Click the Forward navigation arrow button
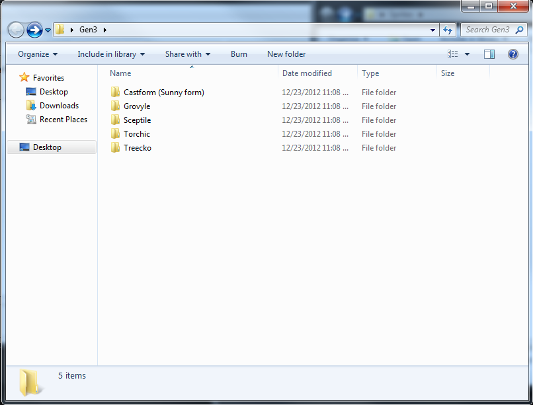 34,30
